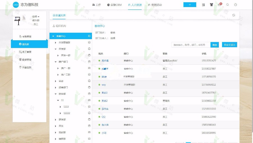Open the 人力资源 top navigation item
253x143 pixels.
tap(135, 5)
